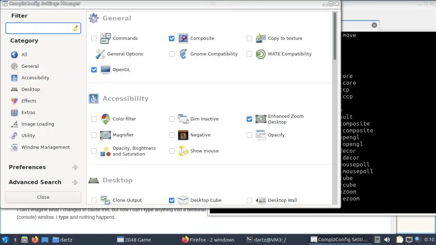The image size is (436, 245).
Task: Click the clipboard tray icon
Action: 400,240
